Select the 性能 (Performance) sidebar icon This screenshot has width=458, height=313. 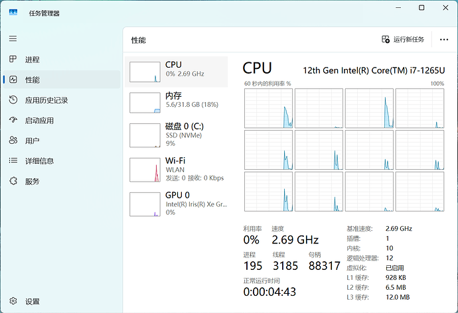point(13,80)
